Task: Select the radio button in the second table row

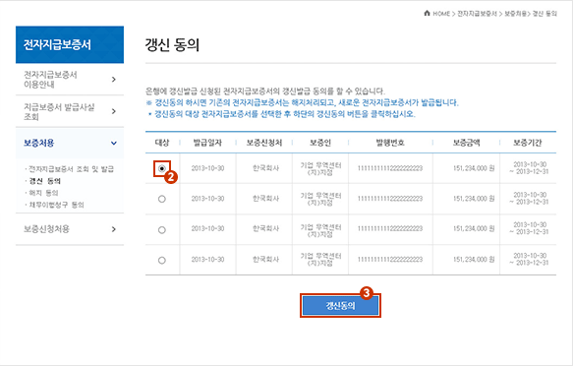Action: coord(162,199)
